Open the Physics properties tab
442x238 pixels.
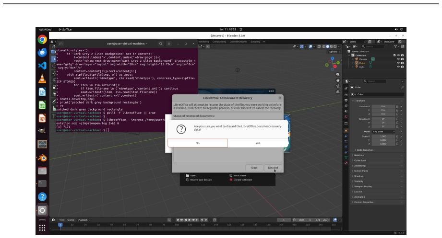click(346, 147)
